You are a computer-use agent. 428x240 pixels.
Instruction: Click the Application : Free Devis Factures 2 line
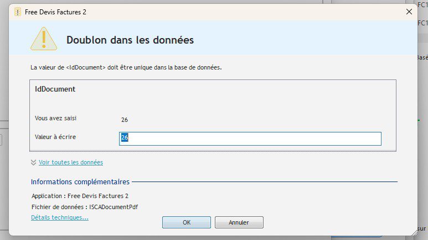pos(80,195)
